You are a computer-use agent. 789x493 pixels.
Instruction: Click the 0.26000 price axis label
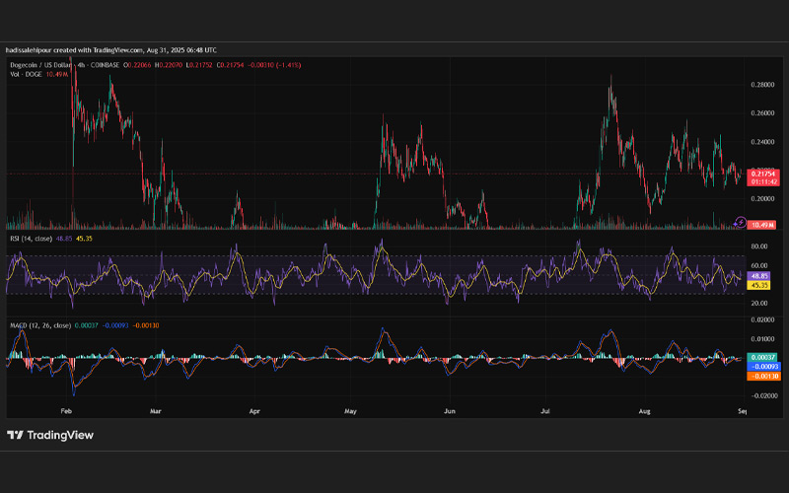[x=762, y=113]
